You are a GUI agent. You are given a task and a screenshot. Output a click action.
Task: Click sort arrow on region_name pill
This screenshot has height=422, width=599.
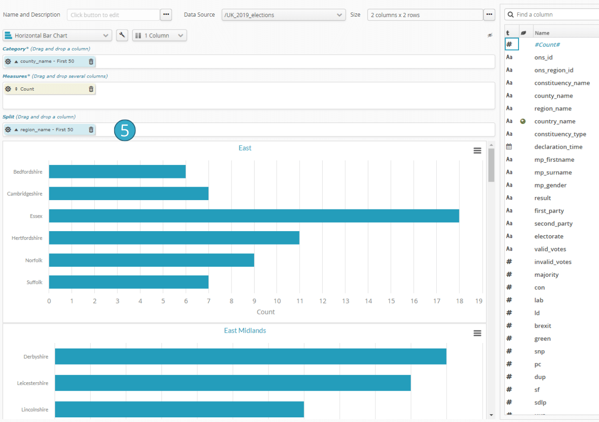(16, 130)
